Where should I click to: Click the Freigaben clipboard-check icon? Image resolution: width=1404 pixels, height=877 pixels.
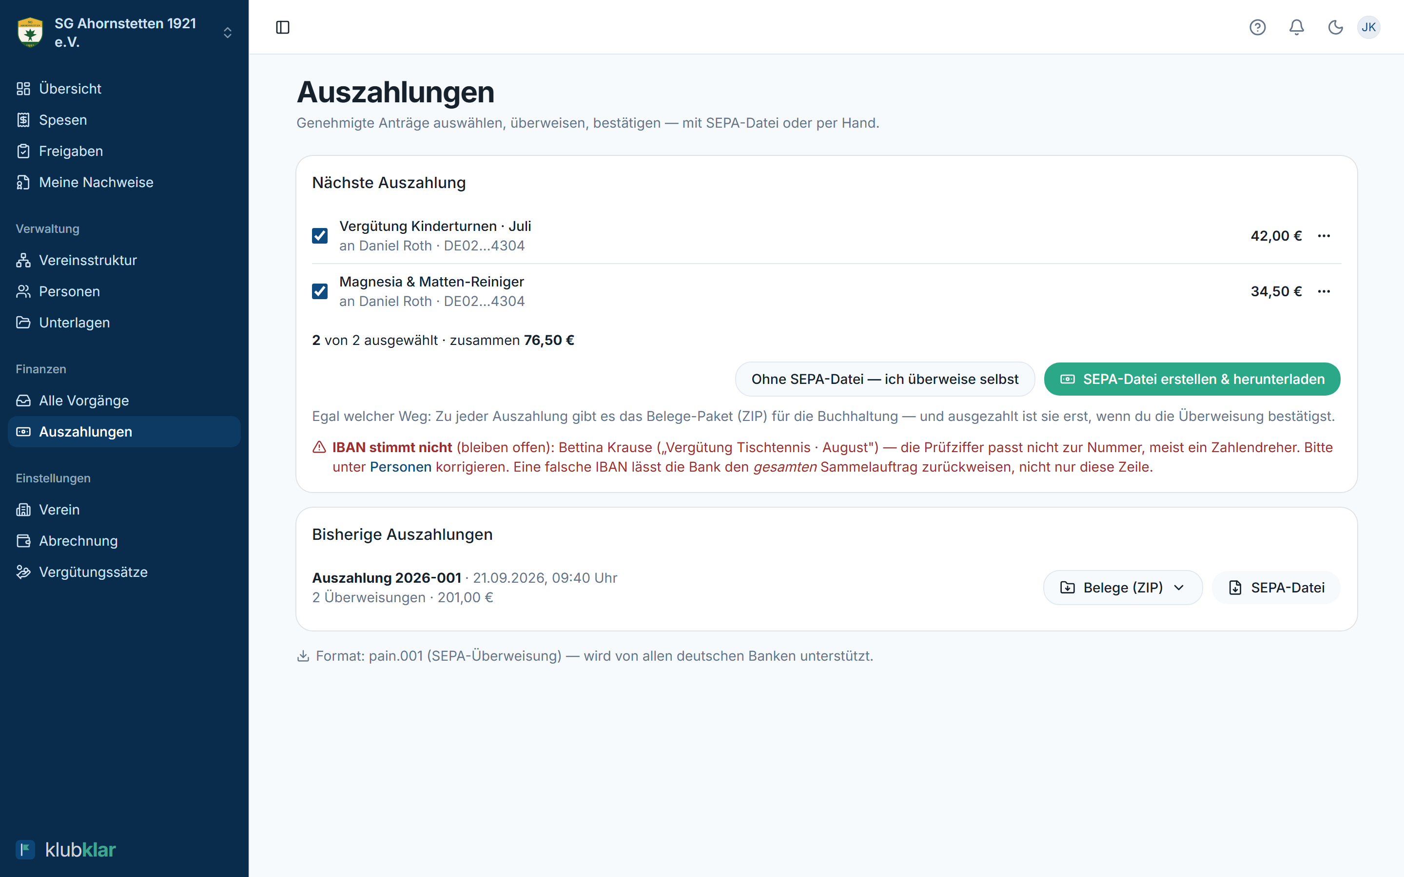23,152
